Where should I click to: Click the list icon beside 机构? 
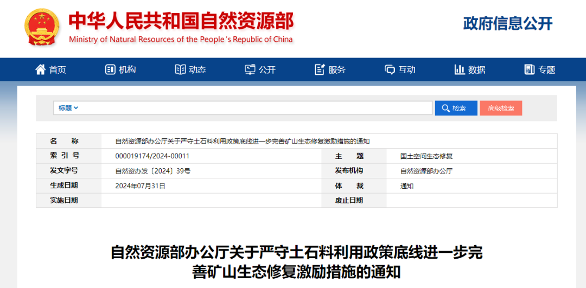click(x=110, y=69)
